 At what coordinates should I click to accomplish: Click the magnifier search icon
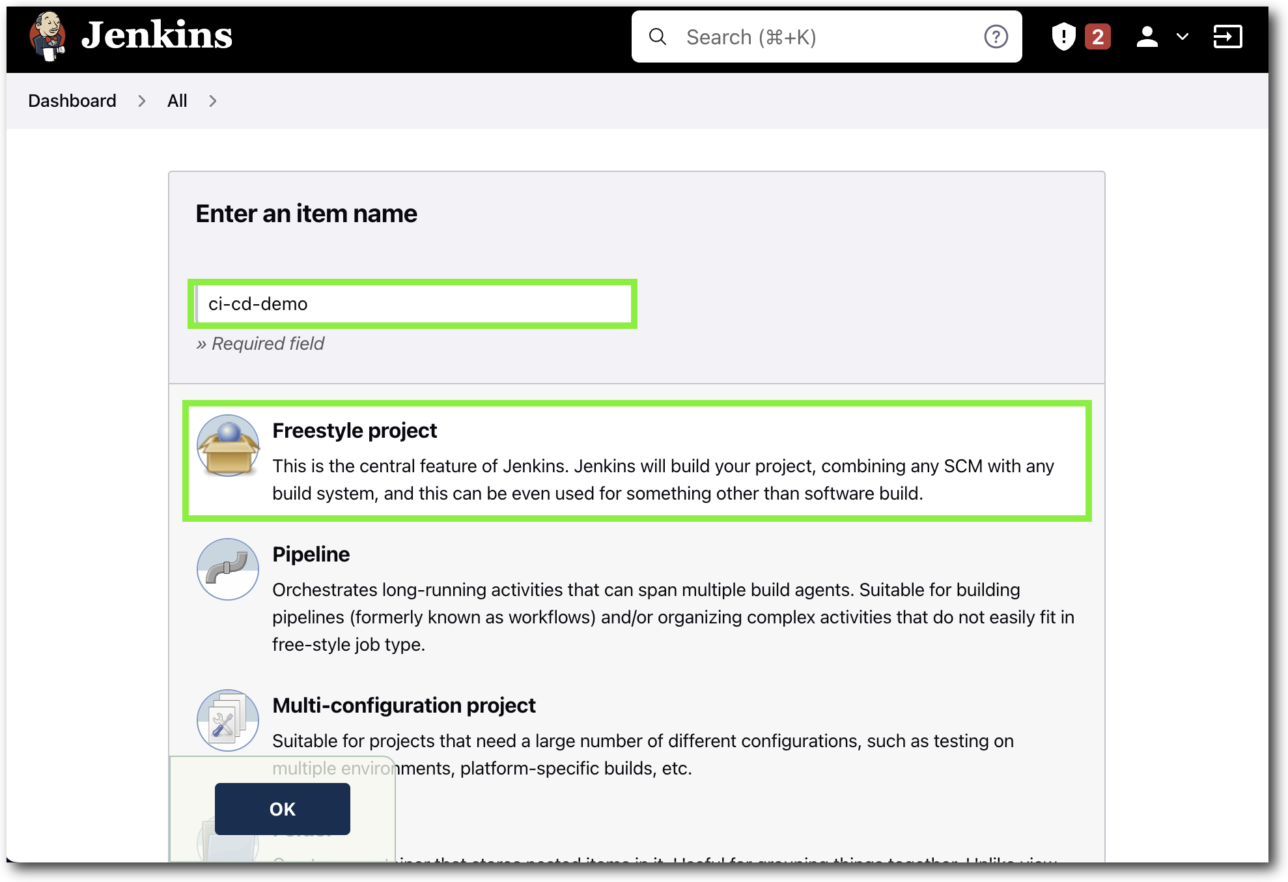pyautogui.click(x=658, y=36)
